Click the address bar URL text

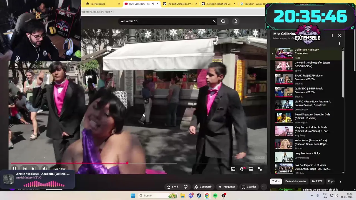pos(98,12)
